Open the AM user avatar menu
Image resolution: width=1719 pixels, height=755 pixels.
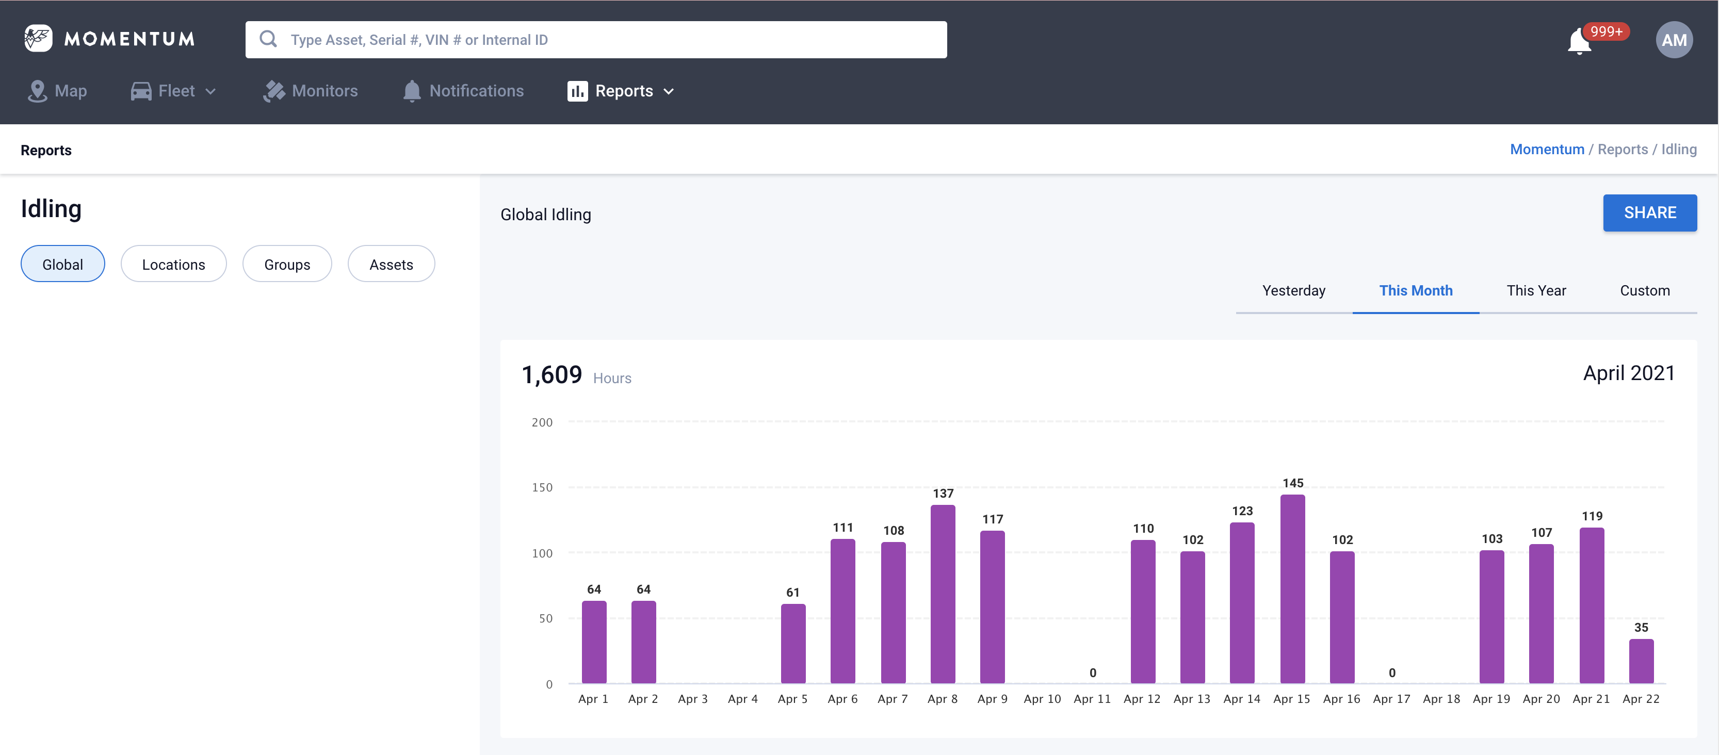click(x=1674, y=40)
